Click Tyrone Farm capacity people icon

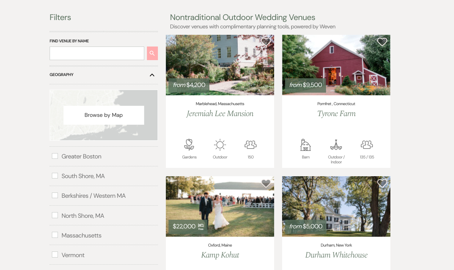367,144
